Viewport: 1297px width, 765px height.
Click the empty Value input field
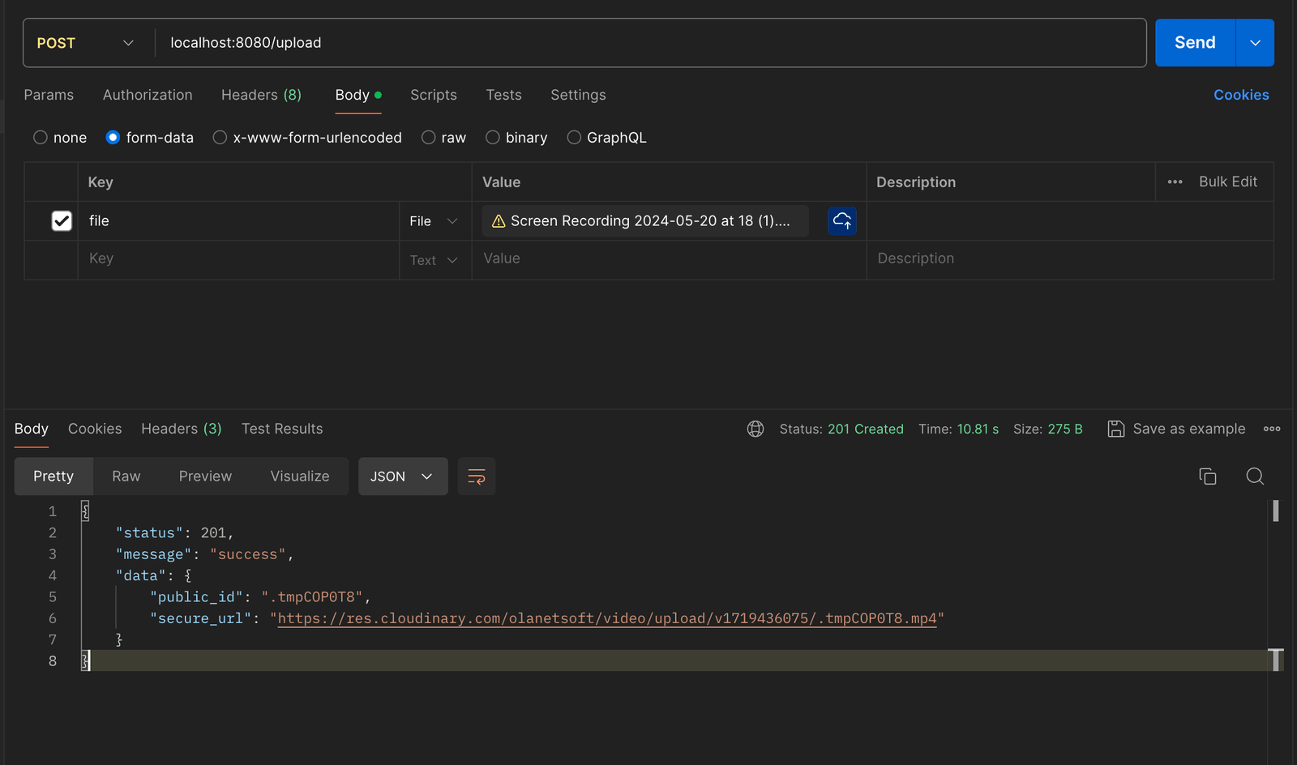(669, 259)
